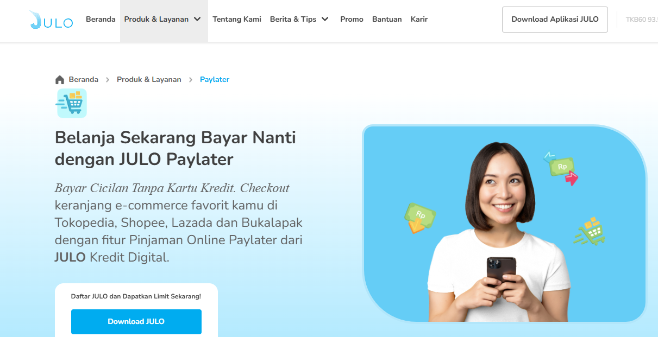Expand the Berita & Tips chevron

click(x=325, y=19)
